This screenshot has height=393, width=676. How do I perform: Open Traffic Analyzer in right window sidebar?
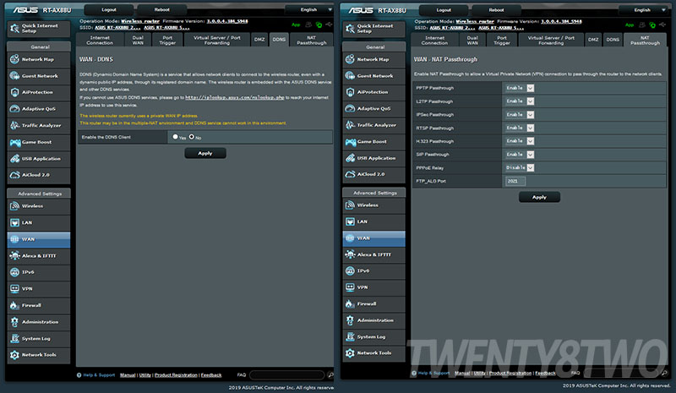coord(373,125)
